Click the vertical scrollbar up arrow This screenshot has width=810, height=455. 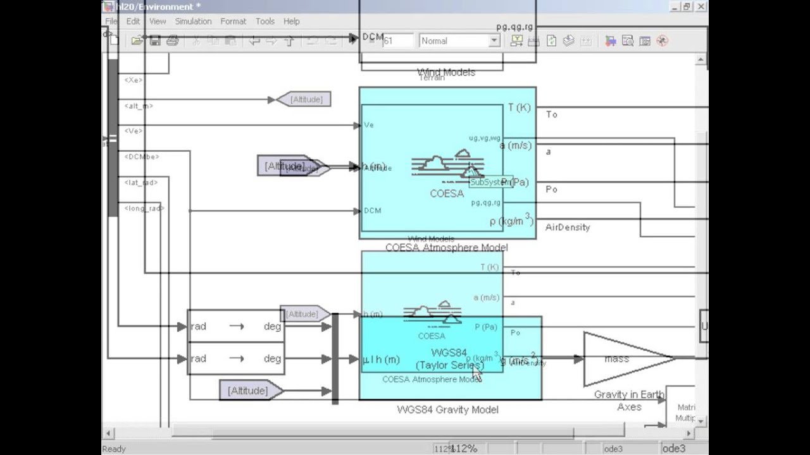[701, 61]
